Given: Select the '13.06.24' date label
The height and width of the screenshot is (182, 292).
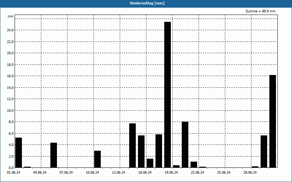Looking at the screenshot, I should click(x=119, y=173).
